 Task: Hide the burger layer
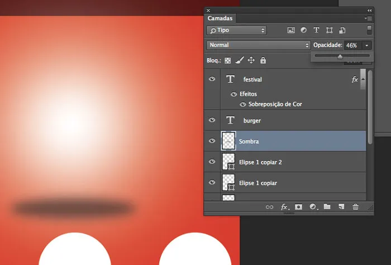(212, 120)
